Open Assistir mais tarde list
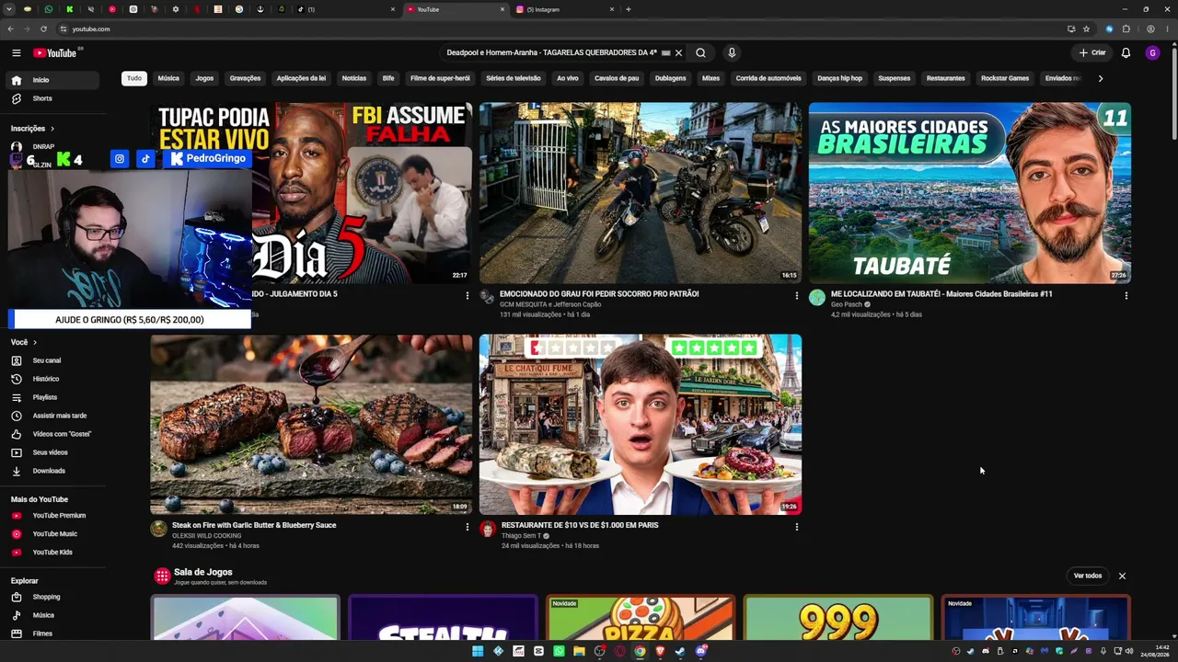The height and width of the screenshot is (662, 1178). (x=53, y=416)
